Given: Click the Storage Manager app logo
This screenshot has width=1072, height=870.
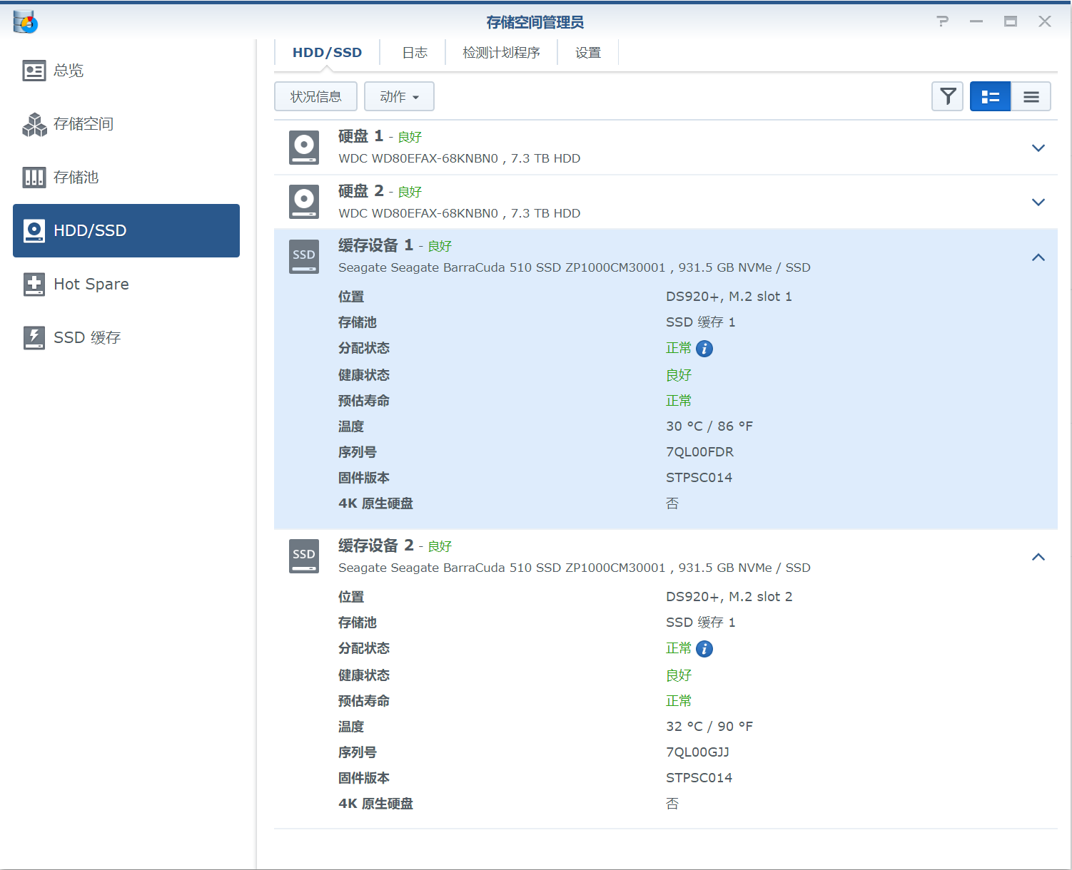Looking at the screenshot, I should click(26, 22).
